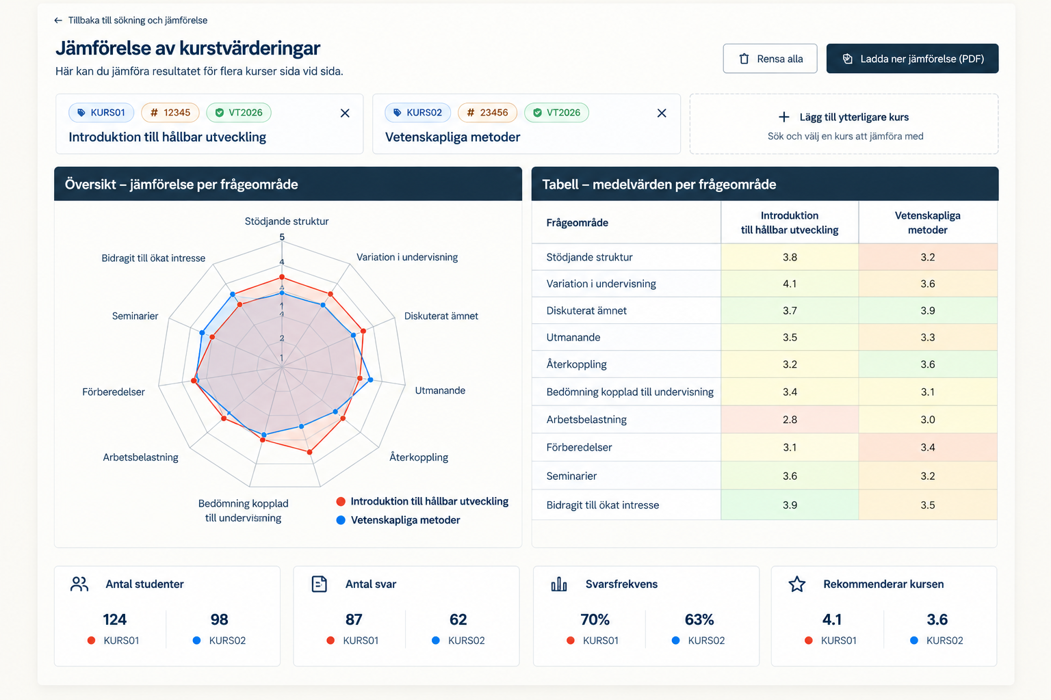Click radar axis label Förberedelser
This screenshot has height=700, width=1051.
(x=114, y=392)
